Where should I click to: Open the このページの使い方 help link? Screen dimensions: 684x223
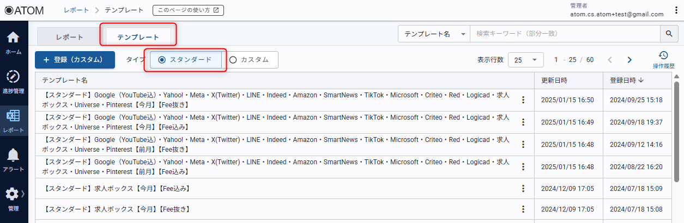coord(189,10)
